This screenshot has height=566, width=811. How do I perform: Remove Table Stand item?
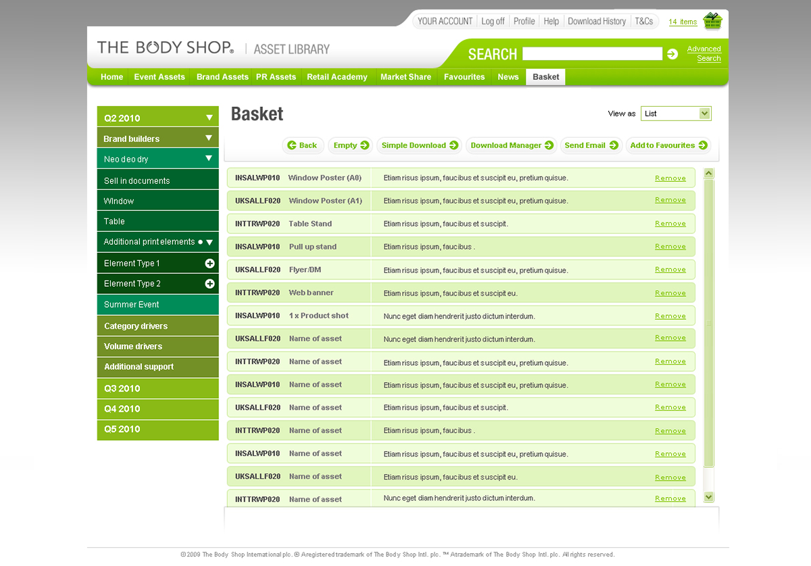(x=670, y=224)
